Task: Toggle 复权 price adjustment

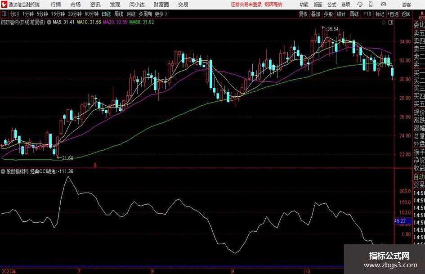Action: (x=304, y=14)
